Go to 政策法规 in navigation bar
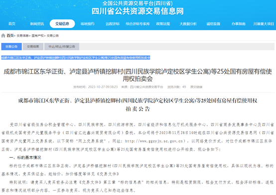 point(163,24)
